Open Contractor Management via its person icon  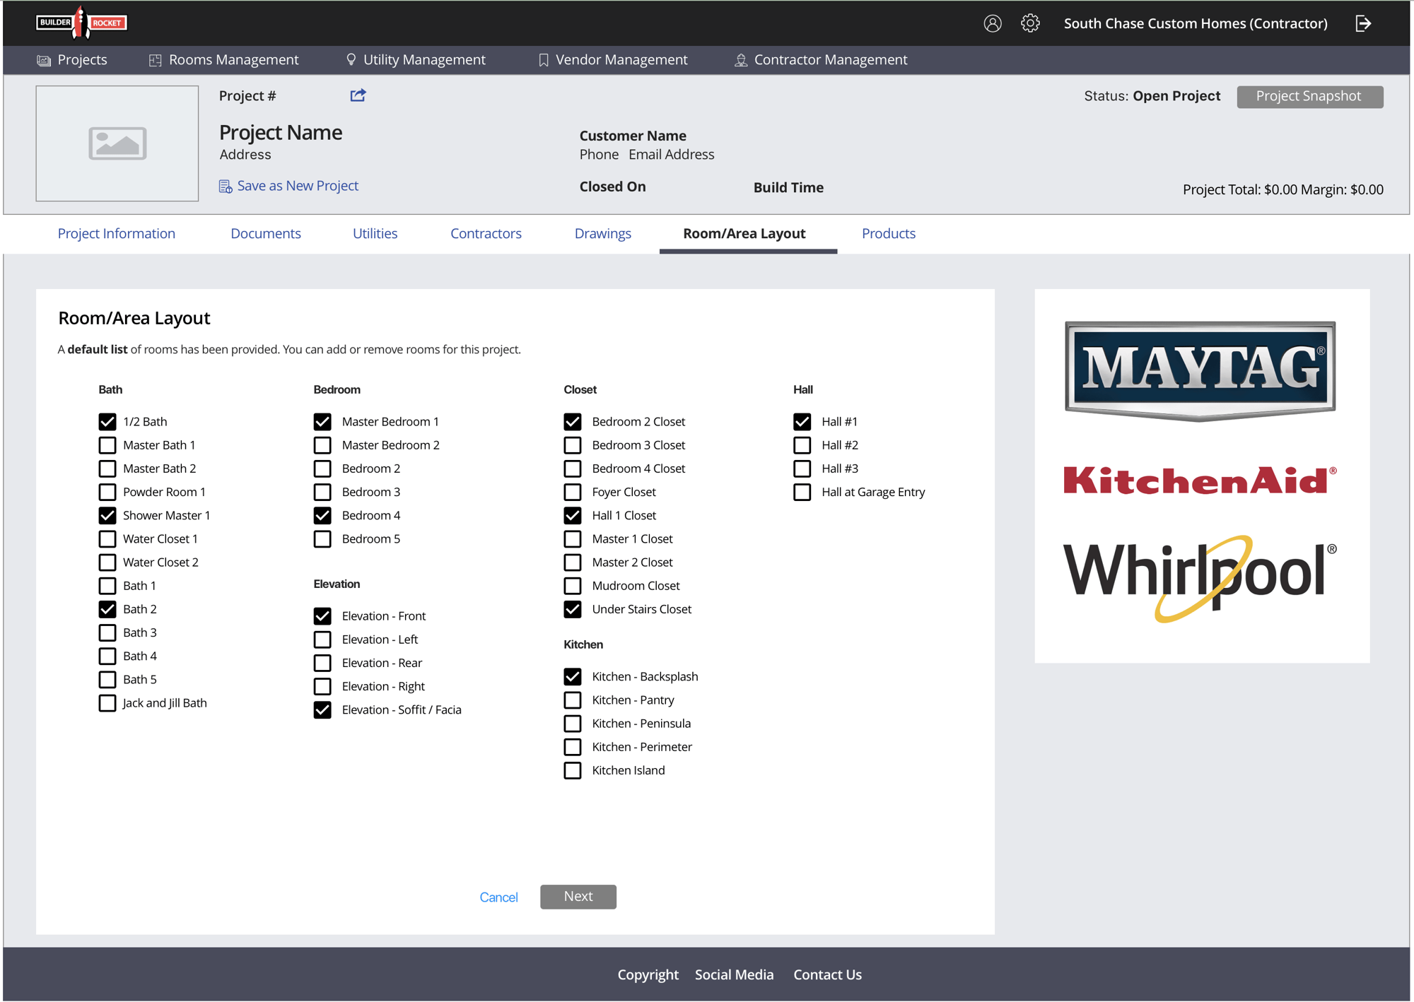[x=740, y=60]
